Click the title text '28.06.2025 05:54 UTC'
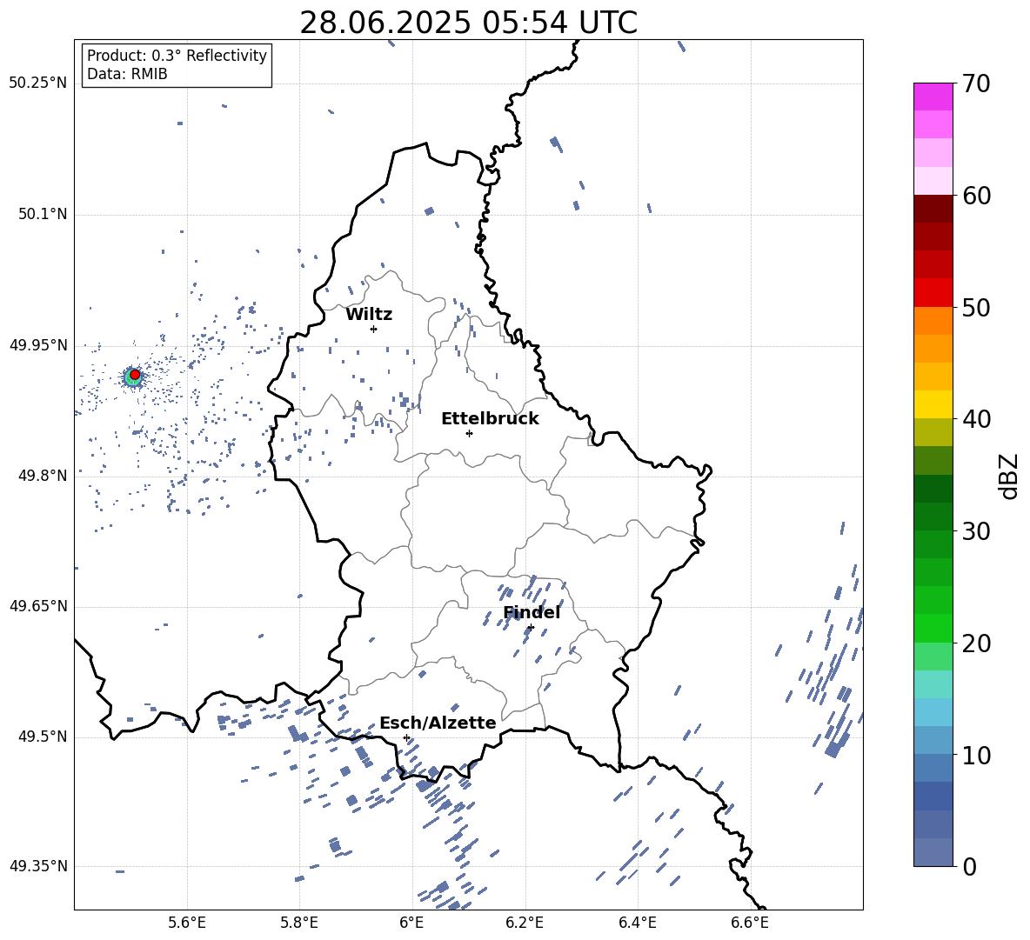 click(468, 23)
